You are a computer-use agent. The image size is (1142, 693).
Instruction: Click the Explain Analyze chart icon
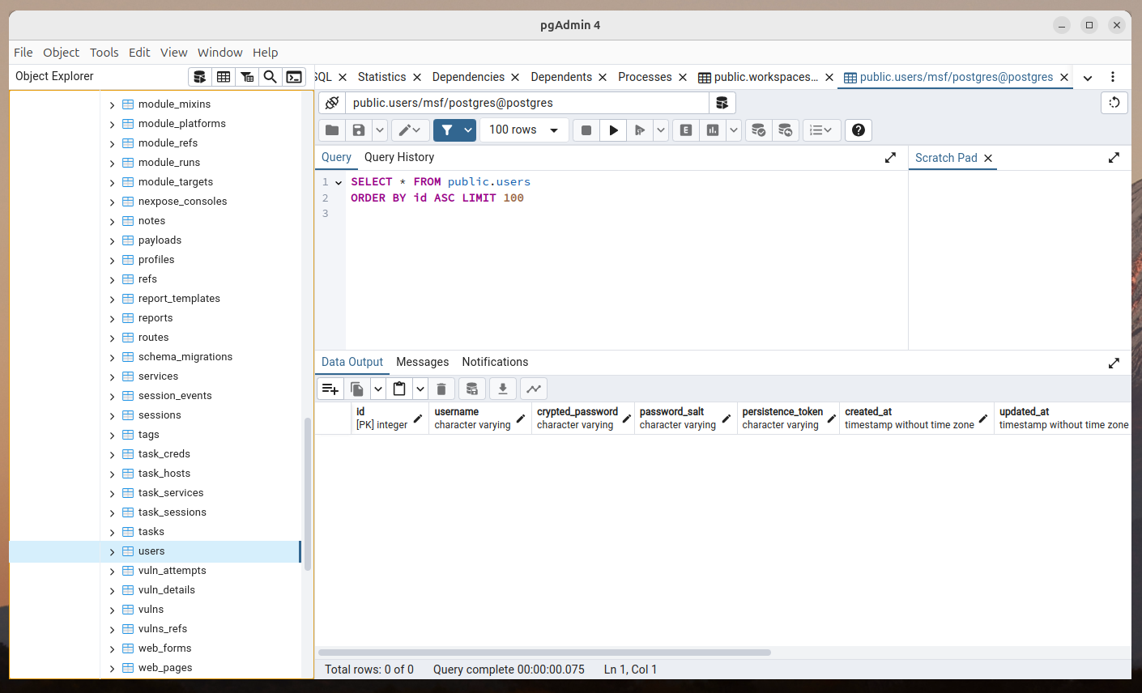tap(713, 130)
